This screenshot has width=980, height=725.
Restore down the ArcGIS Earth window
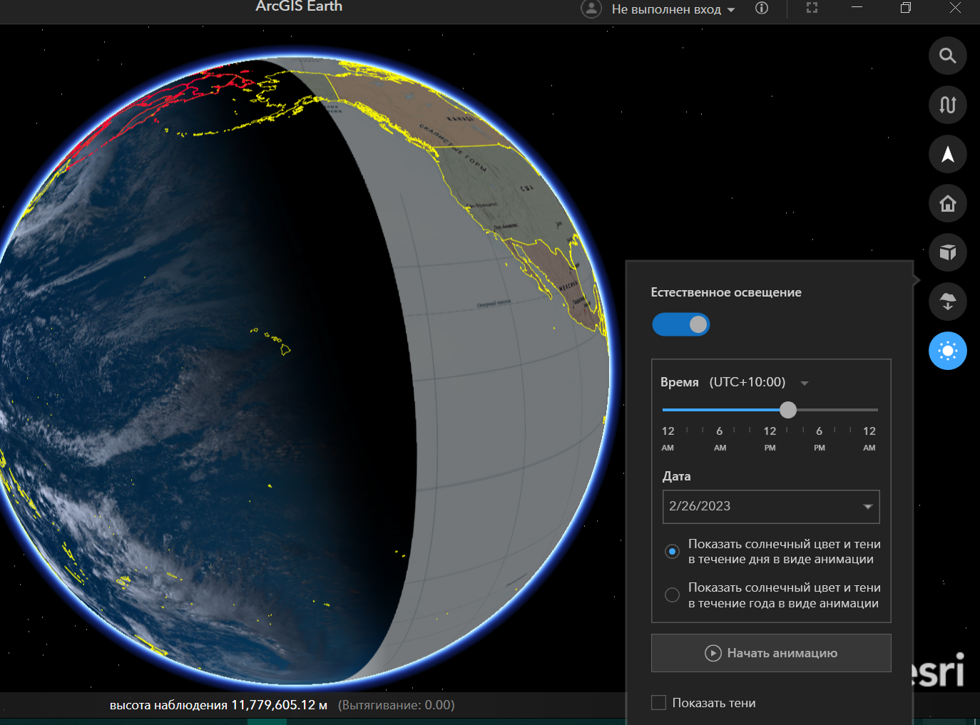pyautogui.click(x=906, y=7)
